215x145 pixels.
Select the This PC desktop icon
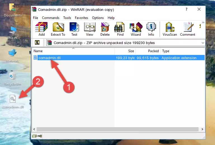click(x=13, y=33)
